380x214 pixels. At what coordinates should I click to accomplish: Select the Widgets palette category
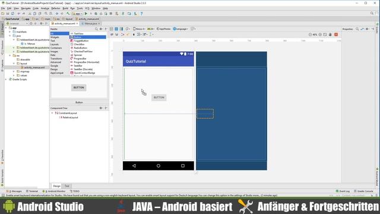[x=59, y=37]
